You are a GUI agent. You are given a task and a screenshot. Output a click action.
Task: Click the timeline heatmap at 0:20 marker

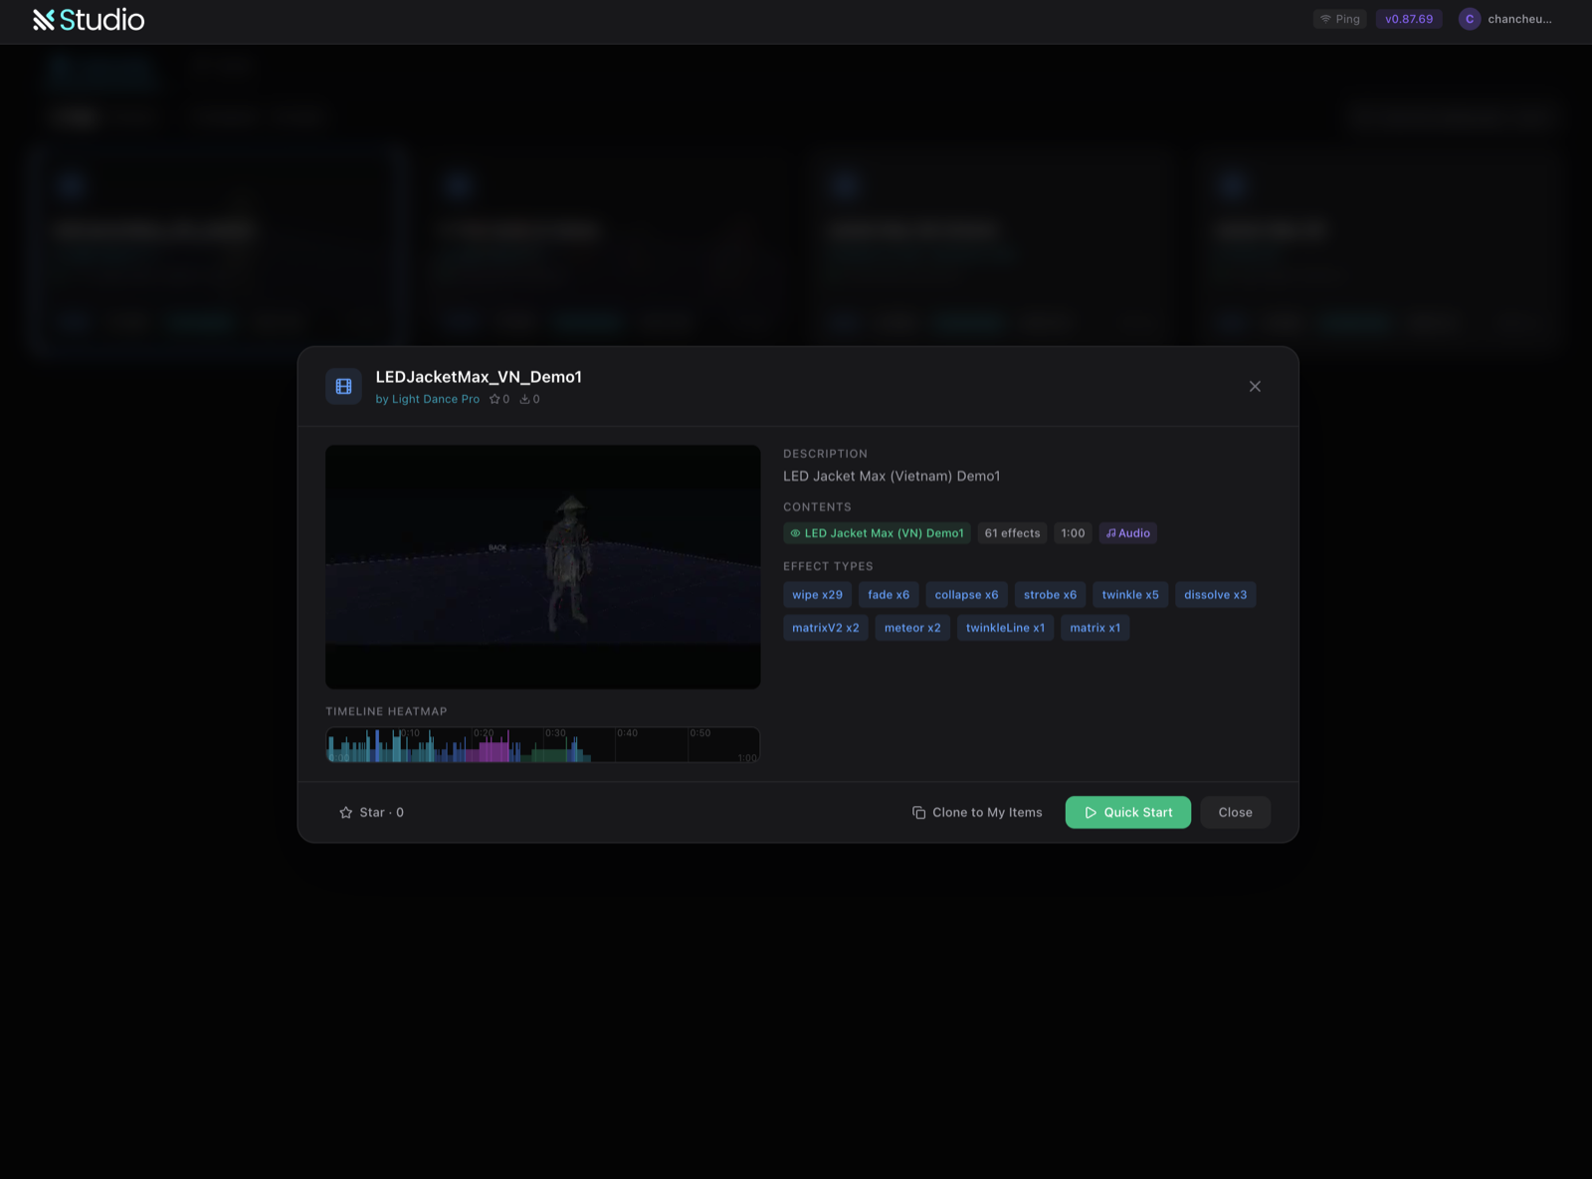484,733
